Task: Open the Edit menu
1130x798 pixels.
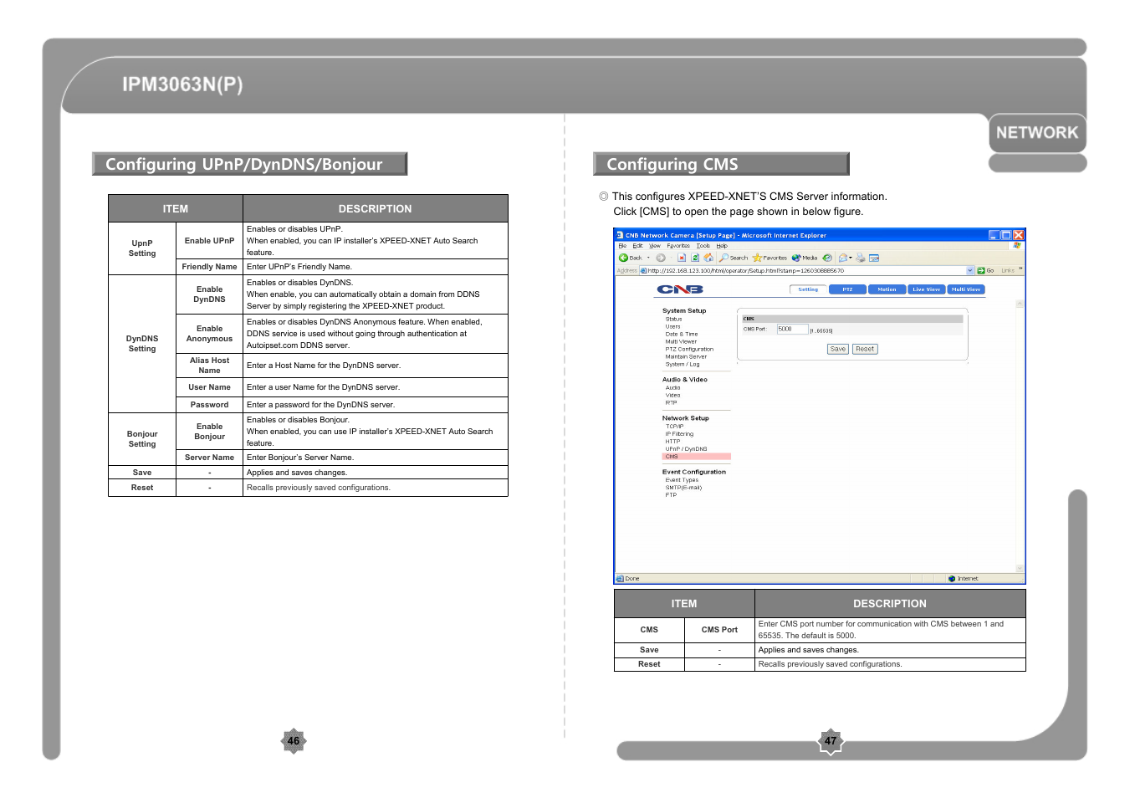Action: [x=637, y=246]
